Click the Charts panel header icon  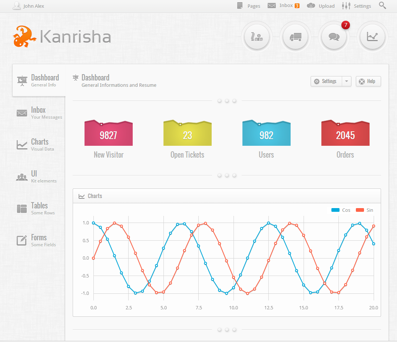[x=82, y=196]
